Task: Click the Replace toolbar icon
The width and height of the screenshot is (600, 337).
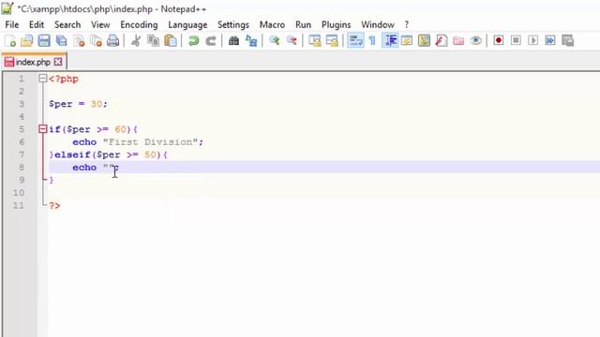Action: point(251,40)
